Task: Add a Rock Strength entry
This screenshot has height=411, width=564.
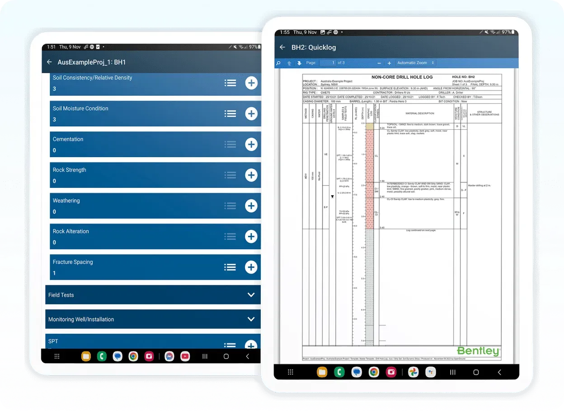Action: [251, 175]
